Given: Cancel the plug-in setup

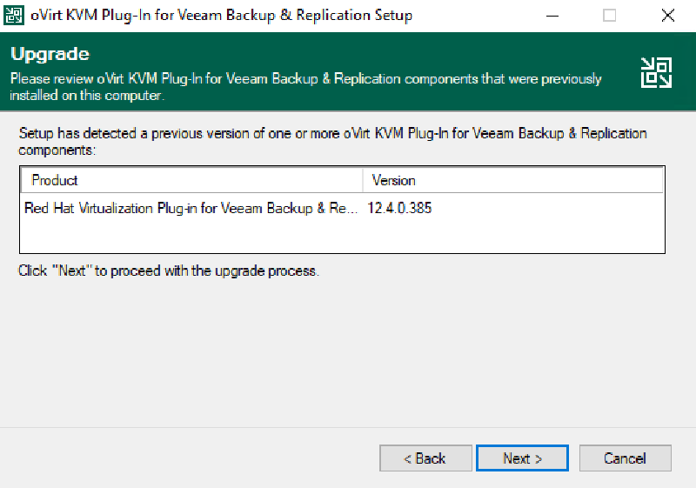Looking at the screenshot, I should [625, 458].
